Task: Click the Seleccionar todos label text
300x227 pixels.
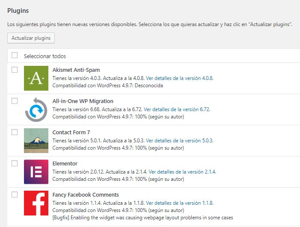Action: [x=45, y=56]
